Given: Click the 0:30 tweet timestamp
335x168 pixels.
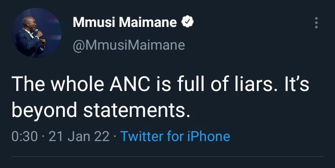Looking at the screenshot, I should [x=25, y=136].
